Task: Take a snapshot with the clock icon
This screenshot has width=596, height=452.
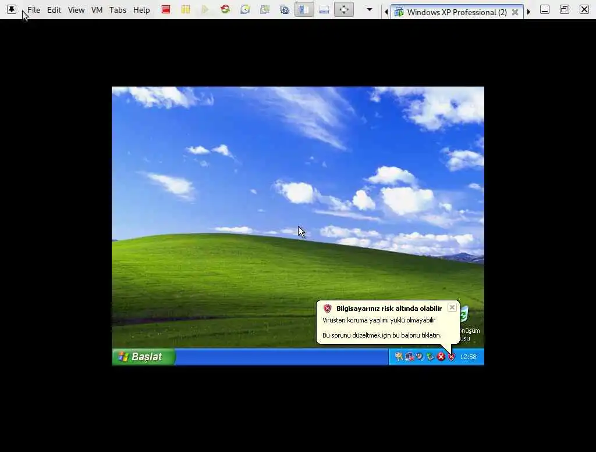Action: (x=245, y=9)
